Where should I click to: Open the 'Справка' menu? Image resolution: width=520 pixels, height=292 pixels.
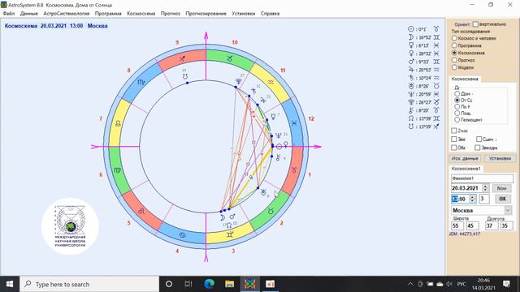(x=270, y=14)
